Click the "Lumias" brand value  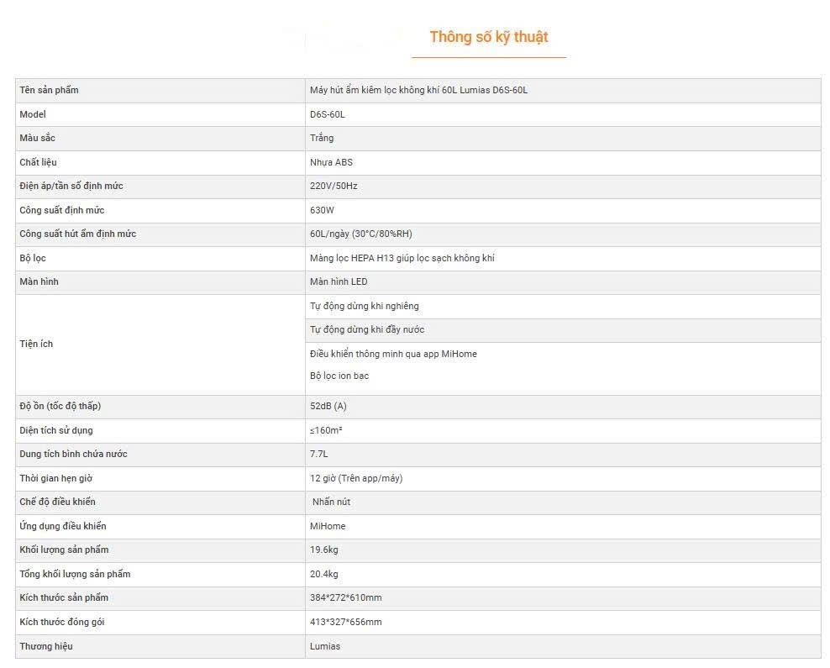coord(325,646)
